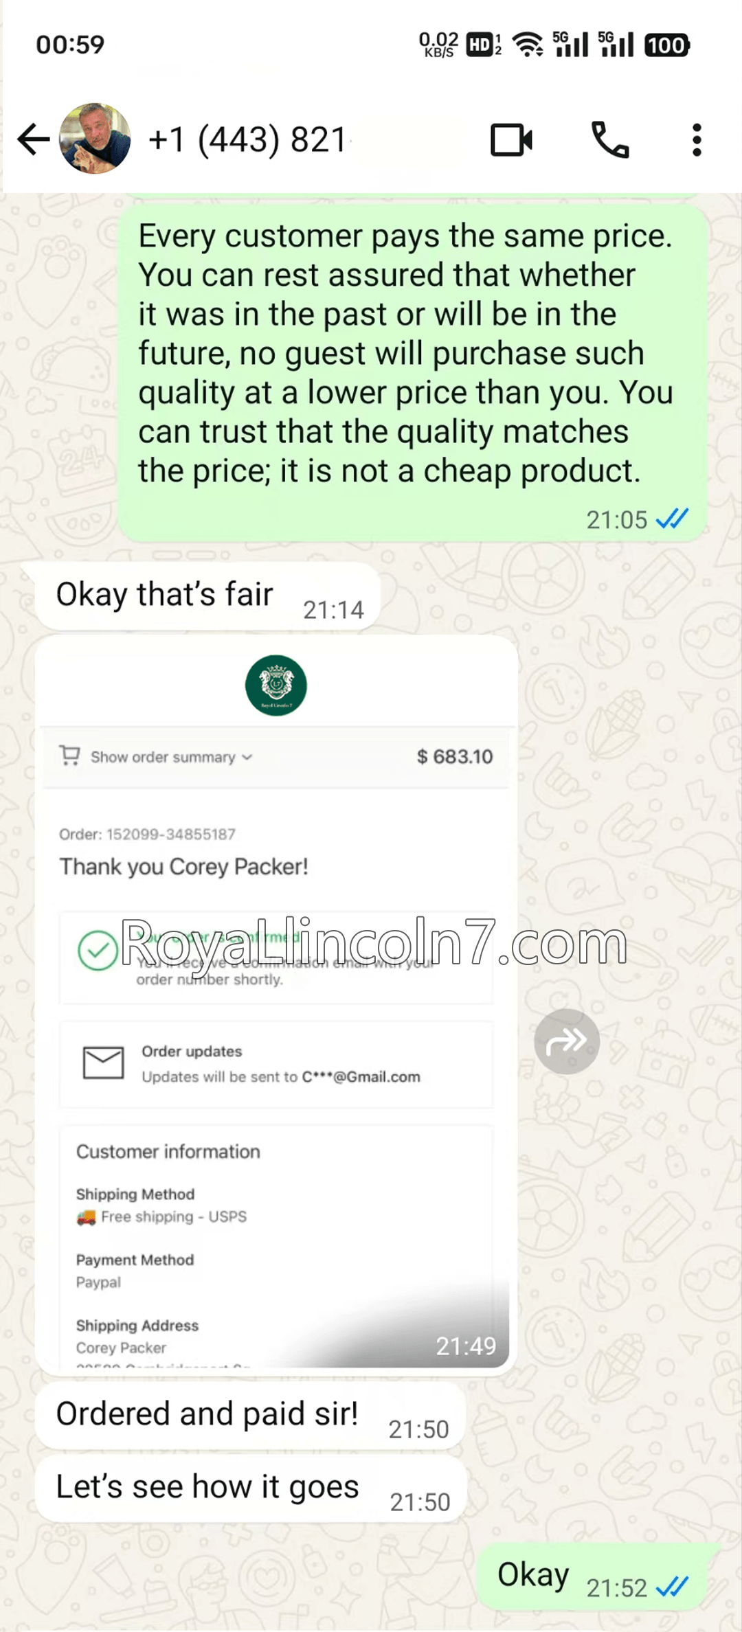Tap the Wi-Fi indicator in status bar
Image resolution: width=742 pixels, height=1632 pixels.
528,45
